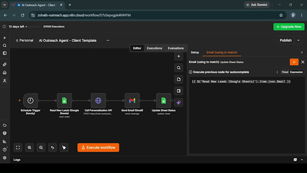Expand the Publish dropdown arrow
The height and width of the screenshot is (173, 307).
(x=298, y=40)
